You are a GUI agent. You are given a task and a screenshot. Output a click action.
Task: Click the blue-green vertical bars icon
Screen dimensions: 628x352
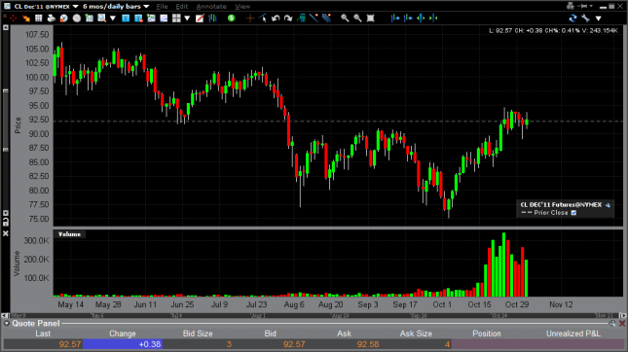click(x=212, y=18)
